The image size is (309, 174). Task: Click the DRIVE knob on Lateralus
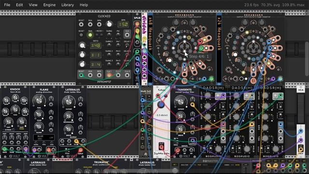[x=69, y=129]
